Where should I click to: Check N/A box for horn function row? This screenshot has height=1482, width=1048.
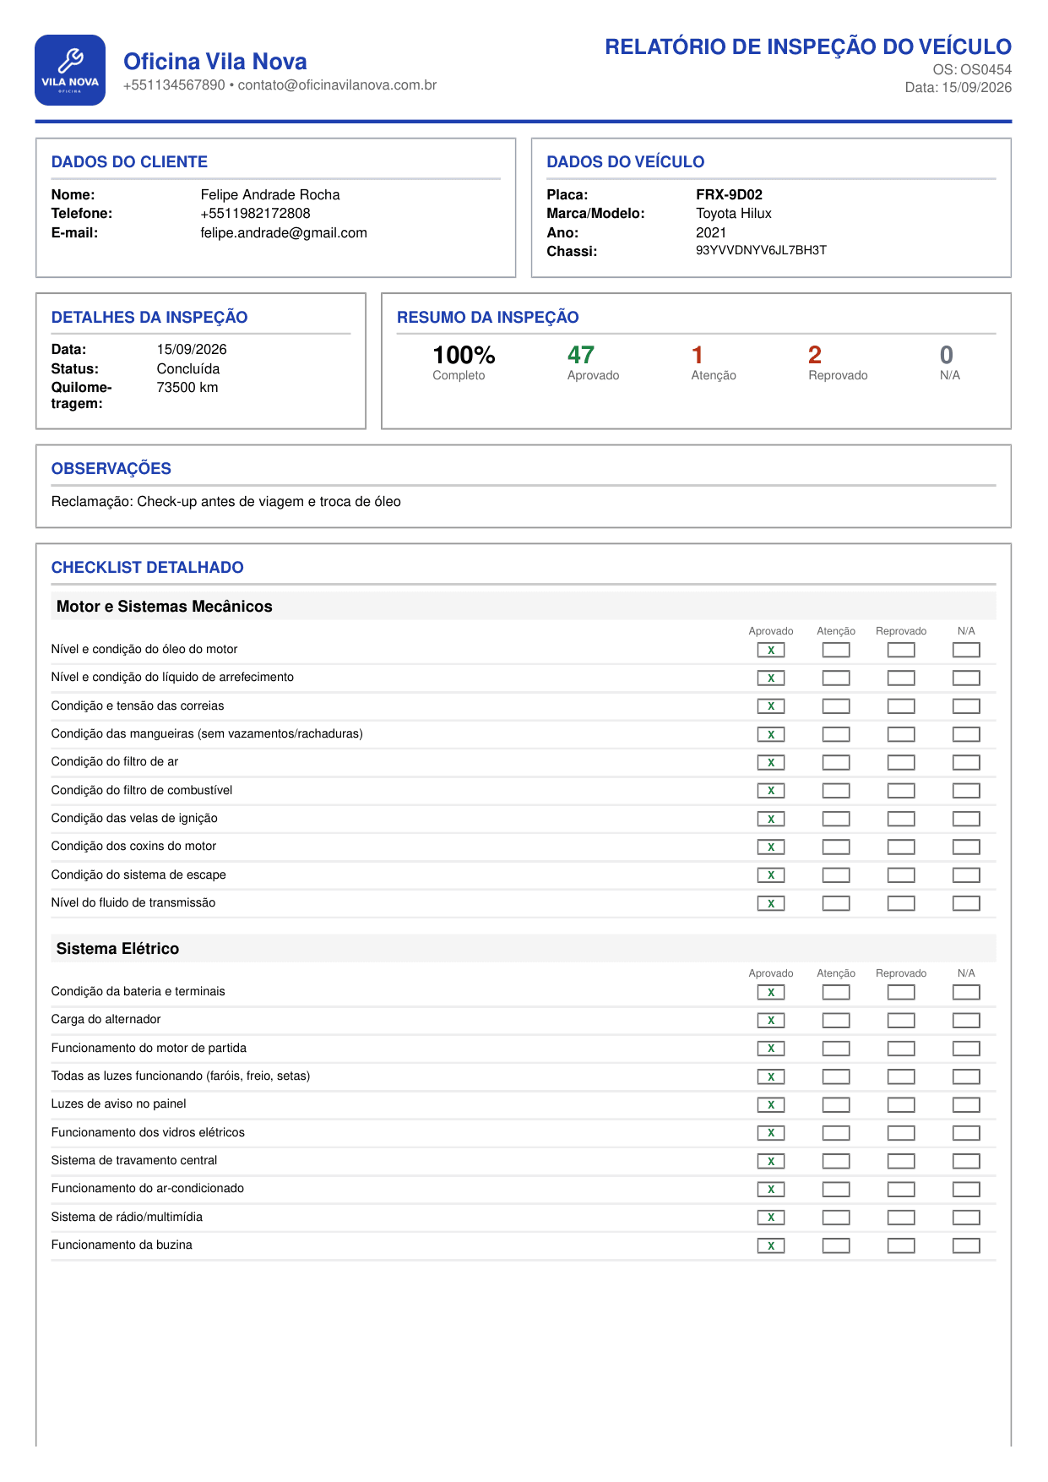(x=966, y=1245)
